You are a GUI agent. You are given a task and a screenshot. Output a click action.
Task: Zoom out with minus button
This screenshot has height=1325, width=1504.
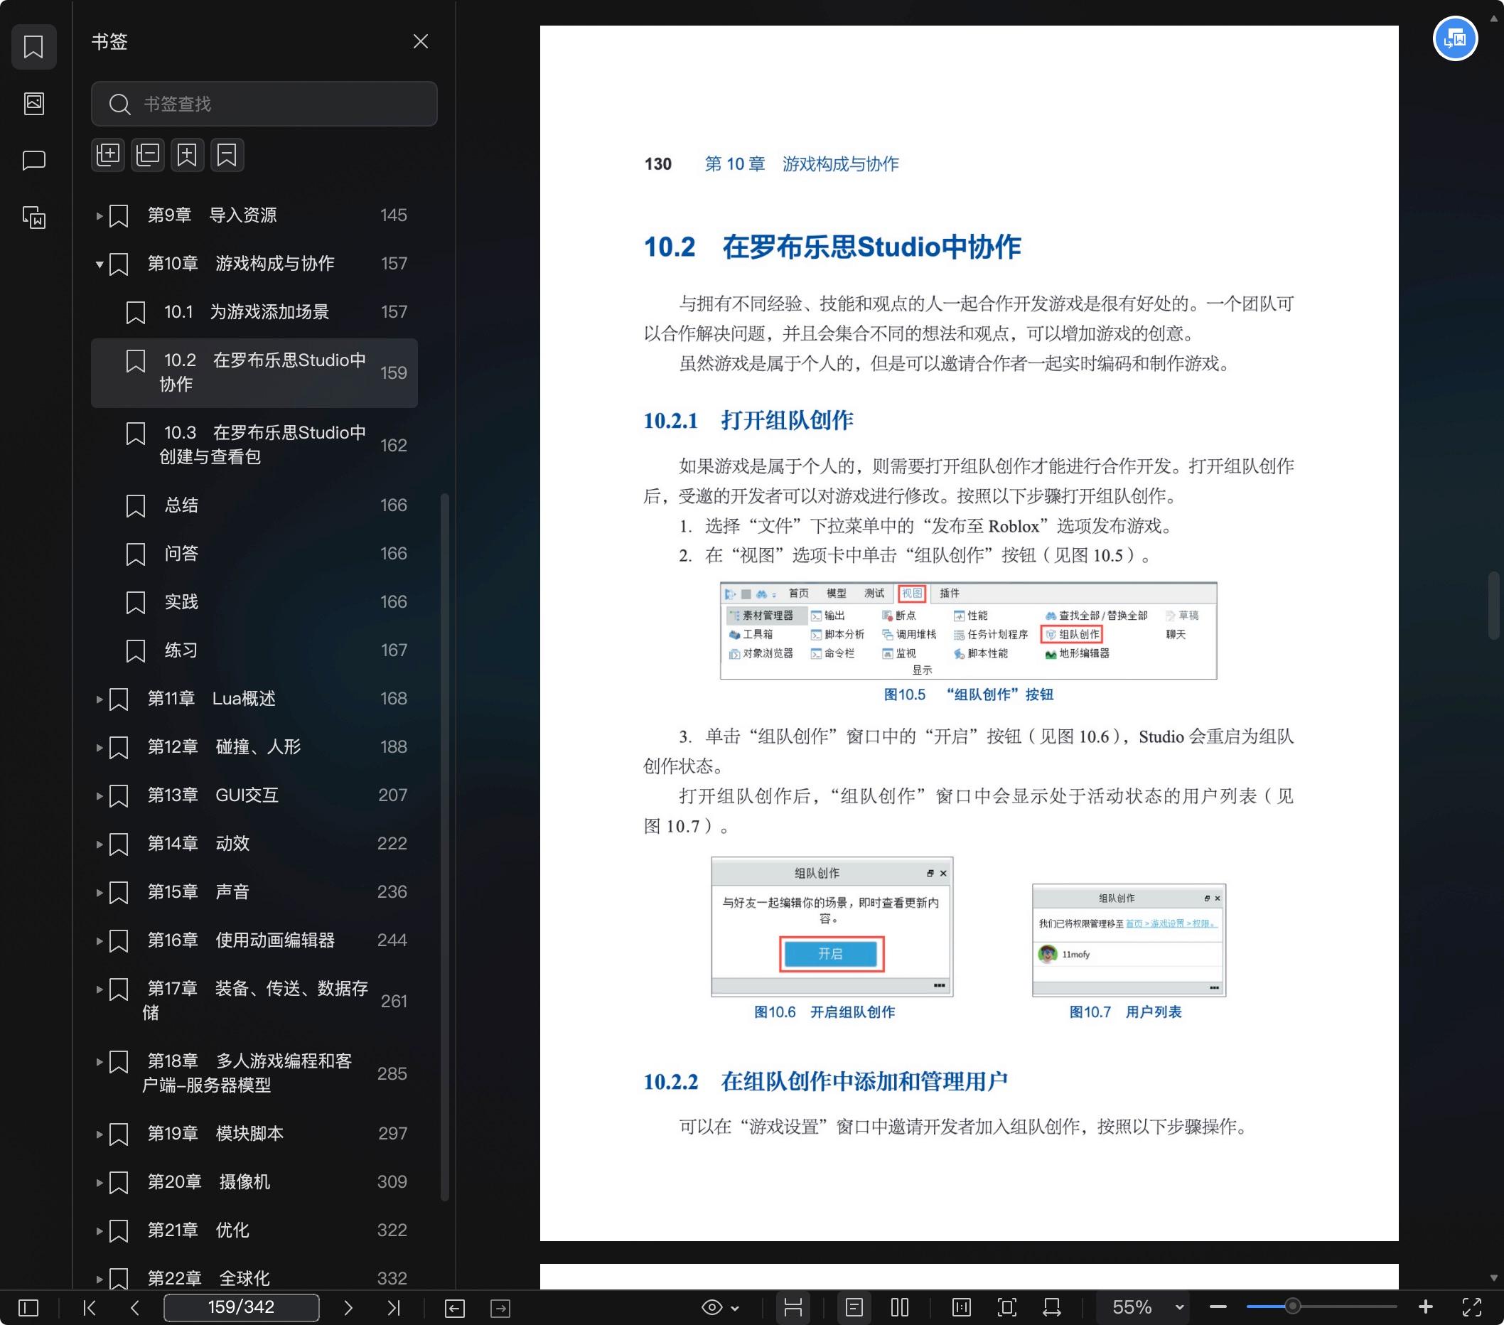coord(1218,1308)
